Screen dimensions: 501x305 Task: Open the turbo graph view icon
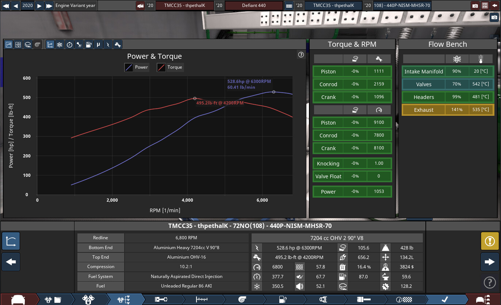click(37, 45)
